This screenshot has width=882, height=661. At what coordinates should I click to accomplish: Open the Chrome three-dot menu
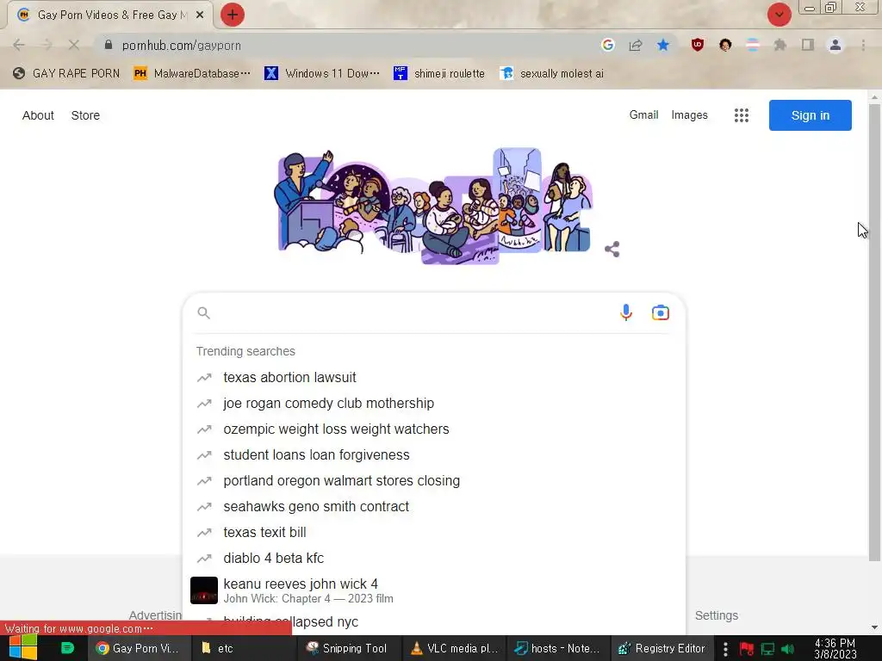coord(863,45)
